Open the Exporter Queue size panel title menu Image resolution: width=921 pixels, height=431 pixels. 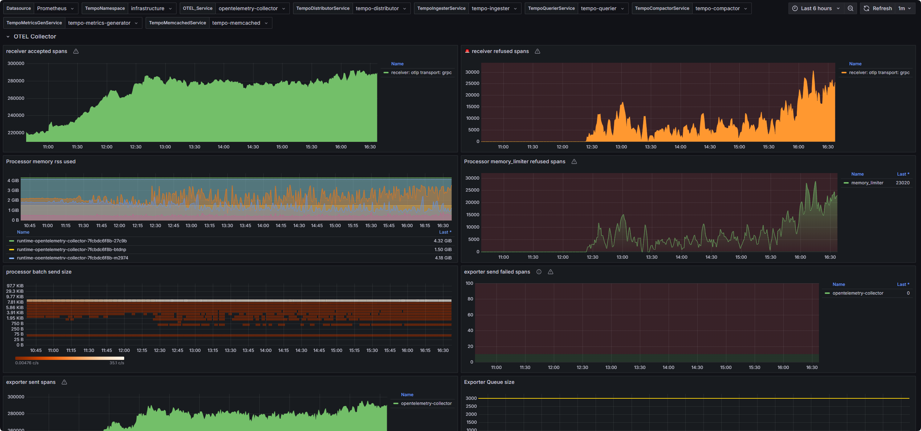tap(489, 382)
